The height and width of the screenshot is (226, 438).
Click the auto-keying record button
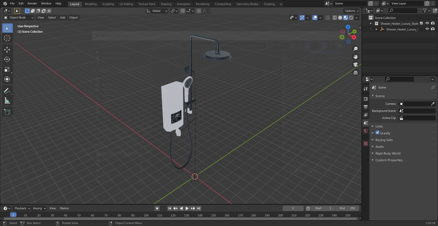pyautogui.click(x=157, y=208)
